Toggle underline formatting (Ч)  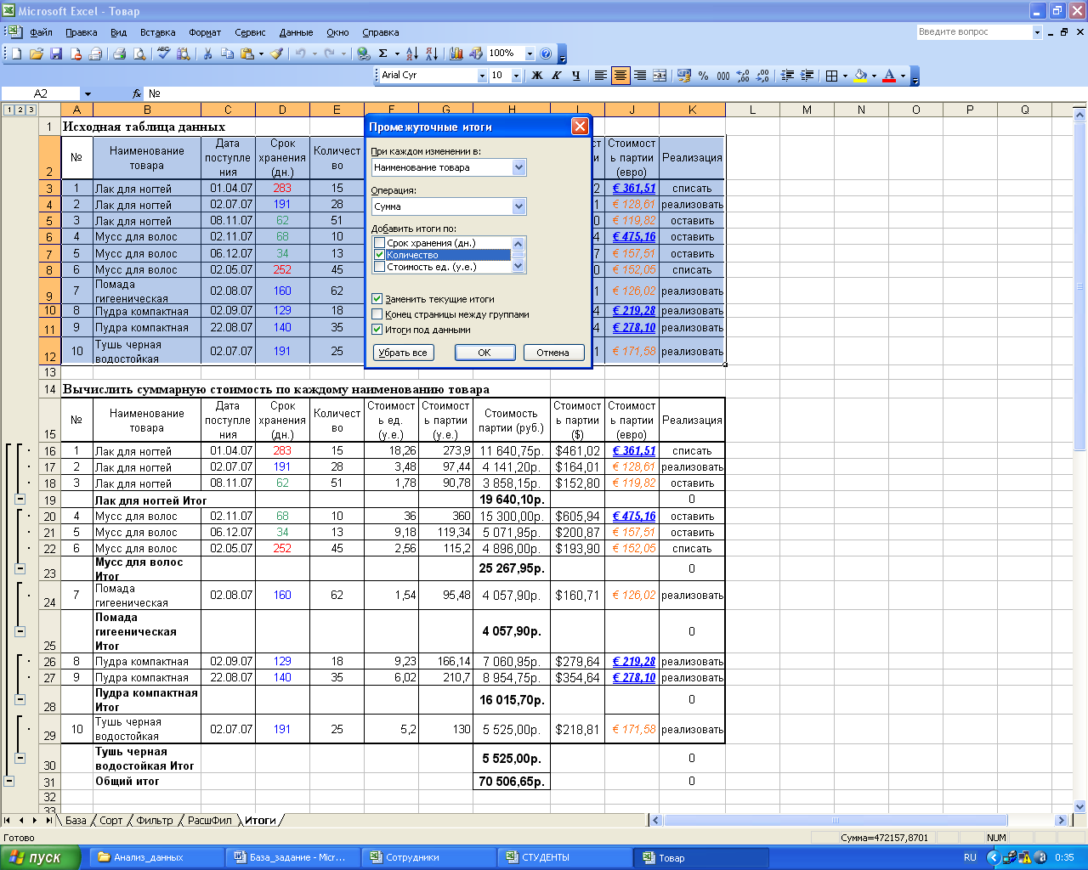[x=575, y=76]
